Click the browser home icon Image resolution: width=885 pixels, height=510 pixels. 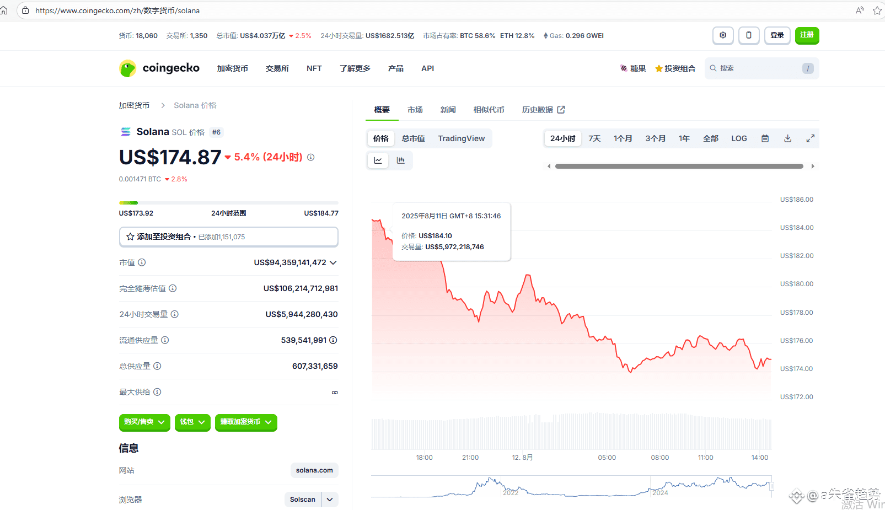point(4,10)
